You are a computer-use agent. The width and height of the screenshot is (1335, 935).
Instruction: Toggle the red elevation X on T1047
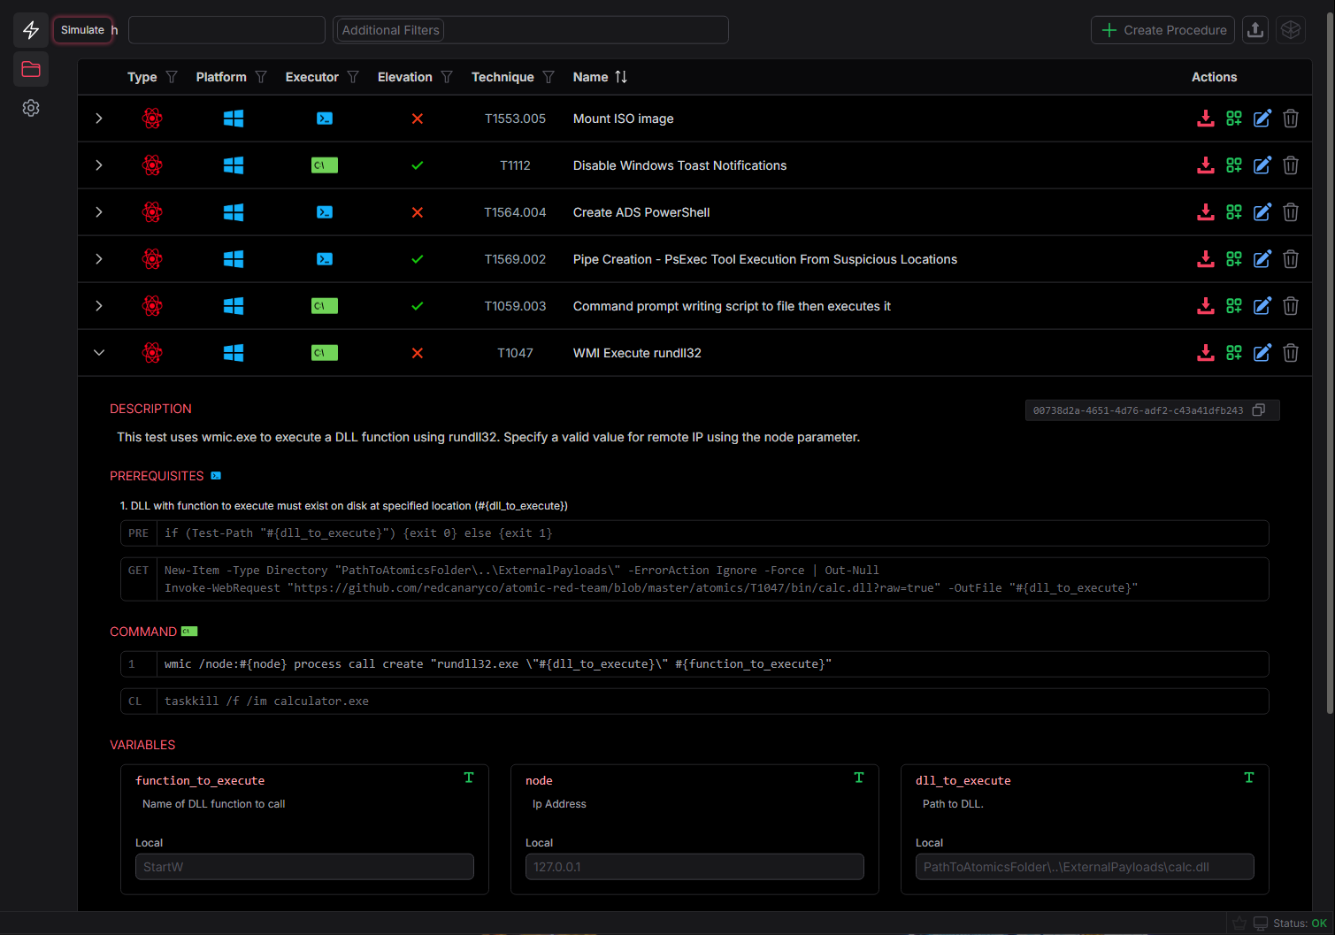coord(417,352)
